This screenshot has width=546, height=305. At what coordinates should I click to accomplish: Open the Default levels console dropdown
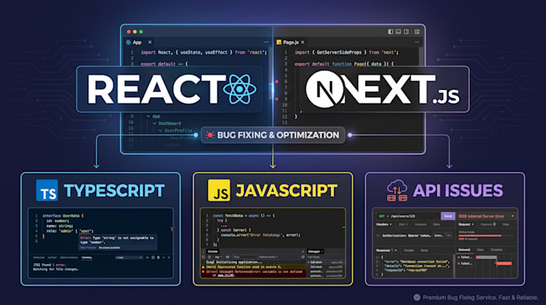268,257
